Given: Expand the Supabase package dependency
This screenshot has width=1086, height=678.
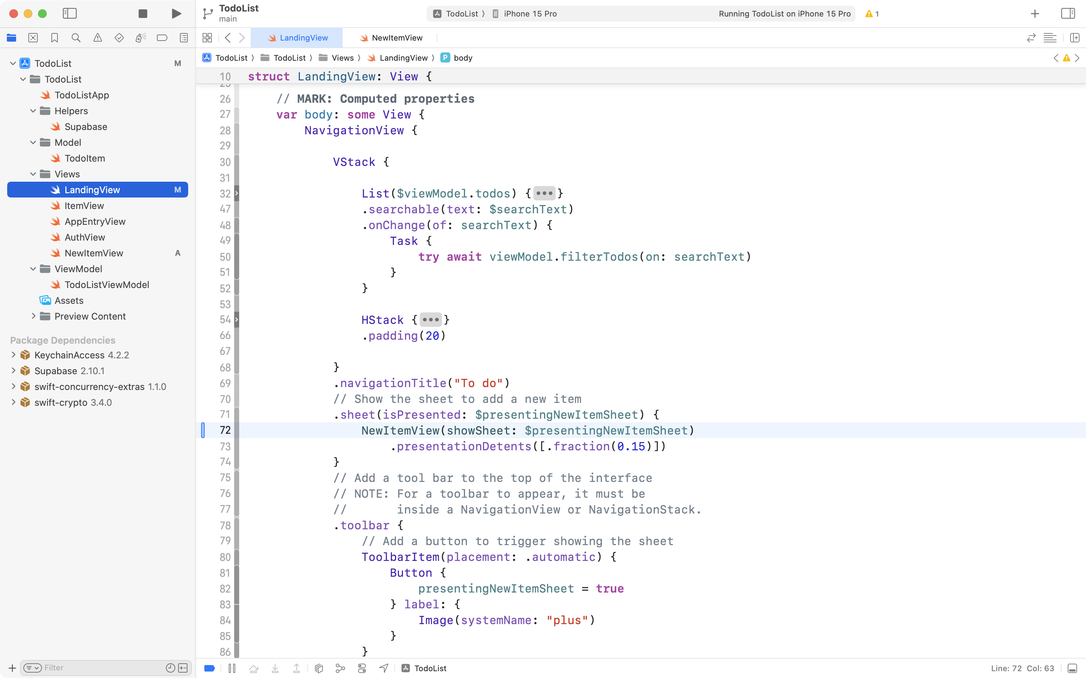Looking at the screenshot, I should point(13,370).
